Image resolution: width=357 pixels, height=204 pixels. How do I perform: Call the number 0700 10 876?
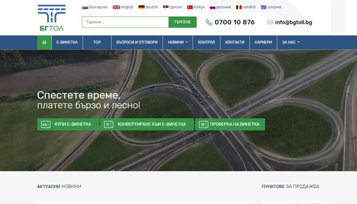tap(234, 22)
